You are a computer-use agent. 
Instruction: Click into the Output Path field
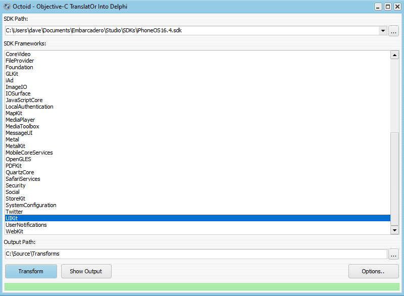point(196,254)
